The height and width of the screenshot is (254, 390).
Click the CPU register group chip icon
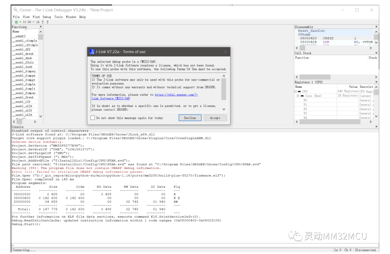(x=299, y=91)
